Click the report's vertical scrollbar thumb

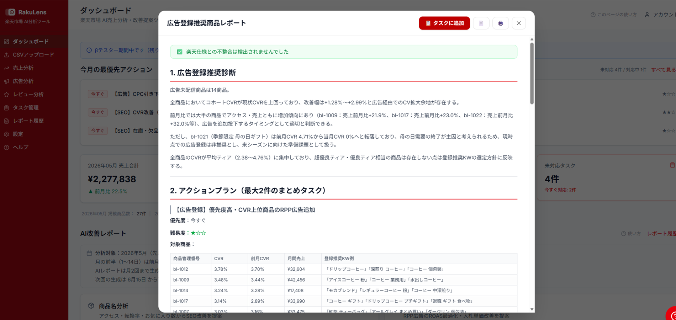pos(532,73)
